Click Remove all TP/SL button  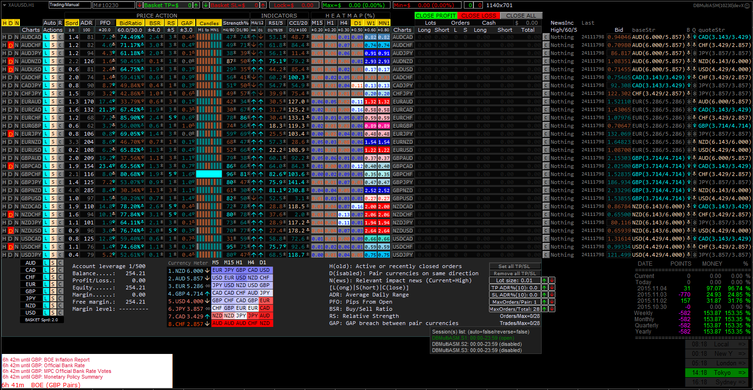[x=514, y=273]
